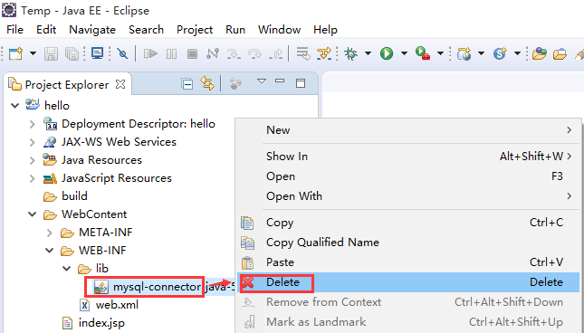Viewport: 584px width, 333px height.
Task: Maximize the Project Explorer view
Action: point(301,83)
